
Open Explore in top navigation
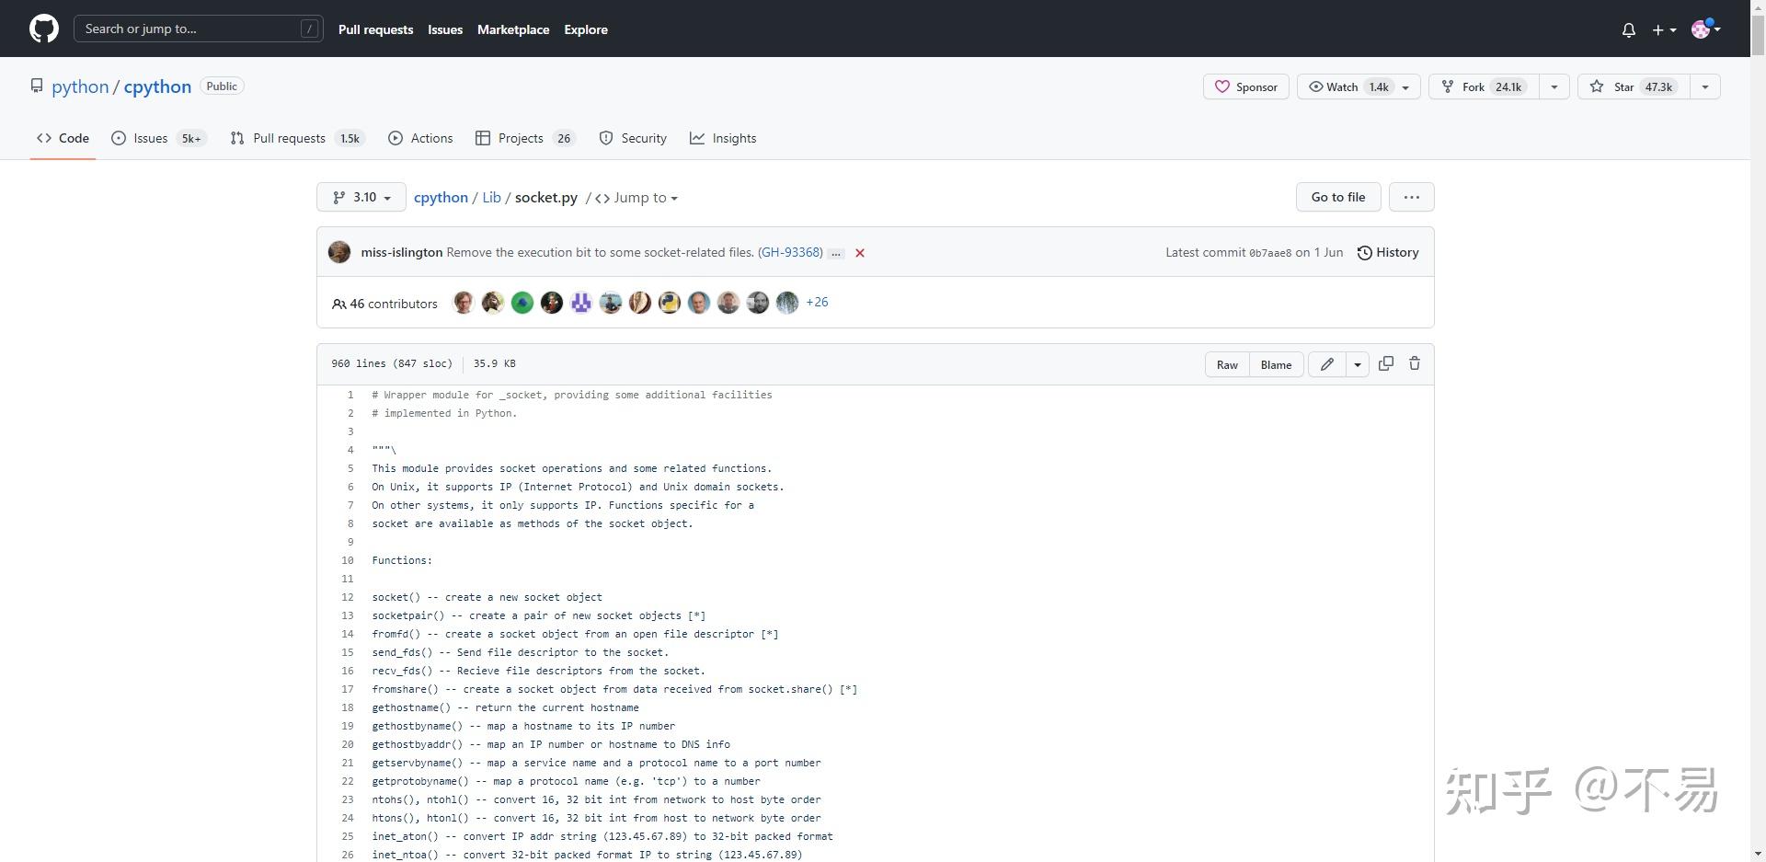coord(586,29)
